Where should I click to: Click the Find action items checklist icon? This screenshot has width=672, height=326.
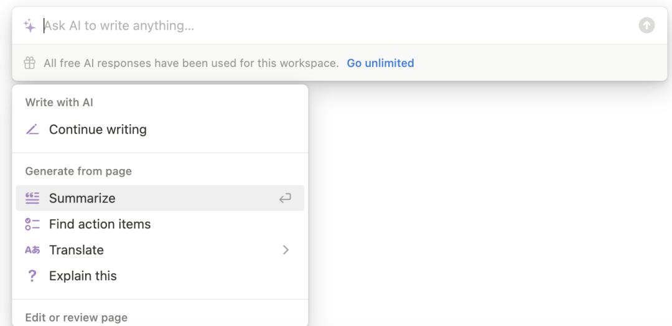32,224
